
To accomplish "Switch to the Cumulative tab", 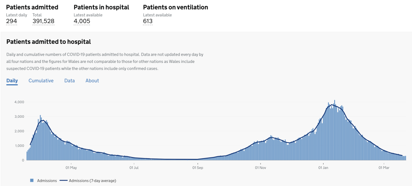I will coord(41,81).
